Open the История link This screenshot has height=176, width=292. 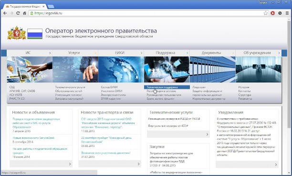point(244,87)
